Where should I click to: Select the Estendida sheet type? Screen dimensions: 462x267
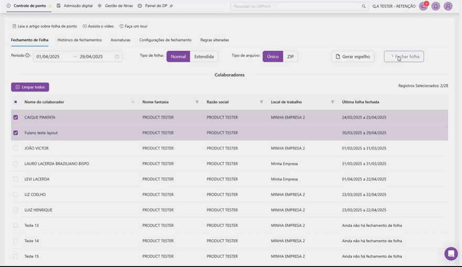[x=204, y=57]
